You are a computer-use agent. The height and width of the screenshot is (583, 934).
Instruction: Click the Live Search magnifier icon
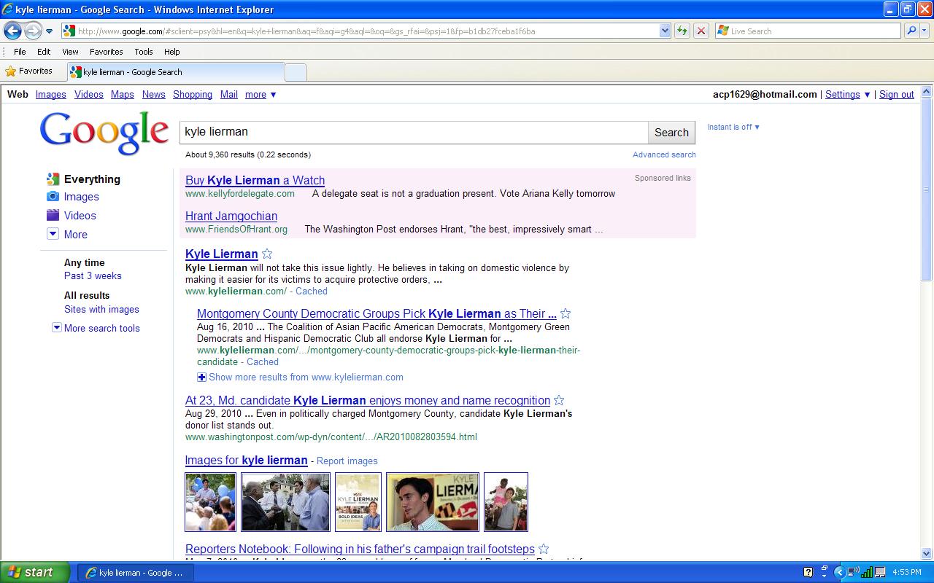(911, 31)
